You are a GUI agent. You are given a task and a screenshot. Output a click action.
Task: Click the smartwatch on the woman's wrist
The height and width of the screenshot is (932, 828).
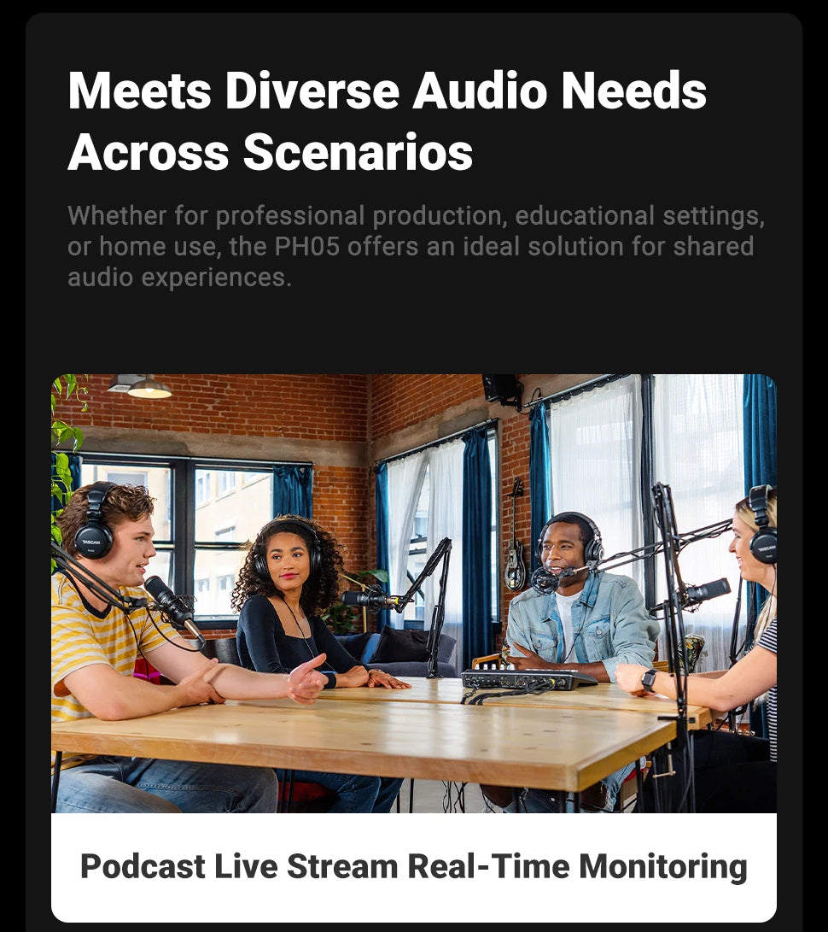648,681
